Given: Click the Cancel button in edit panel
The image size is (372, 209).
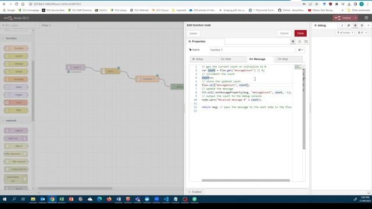Looking at the screenshot, I should (284, 34).
